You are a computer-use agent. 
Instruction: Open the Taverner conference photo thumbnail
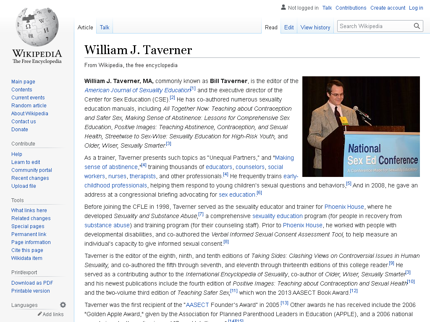click(x=361, y=127)
